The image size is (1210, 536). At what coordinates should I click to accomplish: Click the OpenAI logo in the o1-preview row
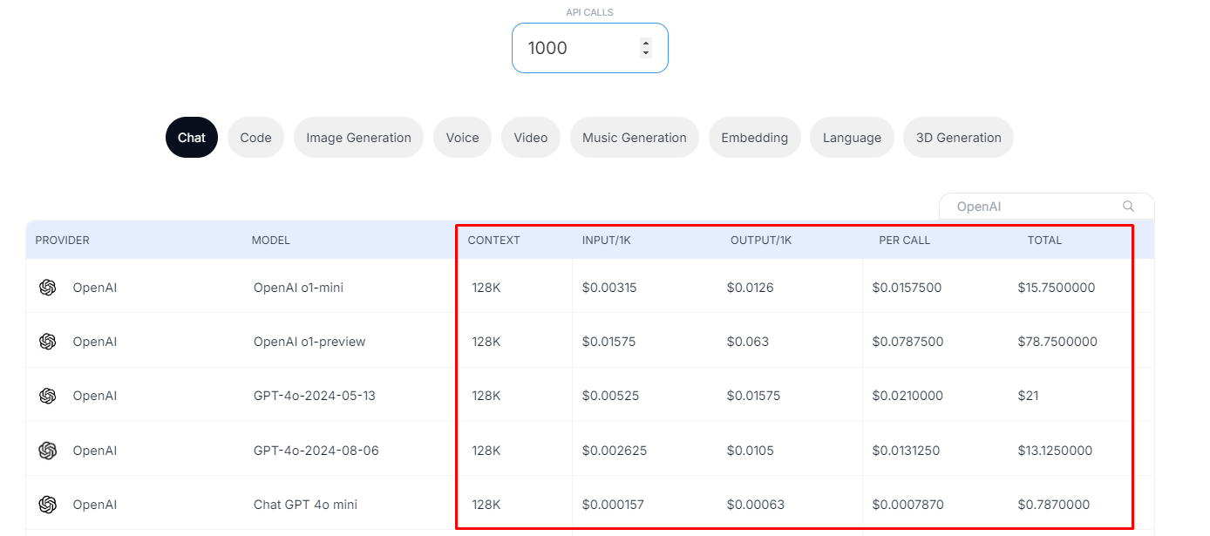click(x=48, y=342)
